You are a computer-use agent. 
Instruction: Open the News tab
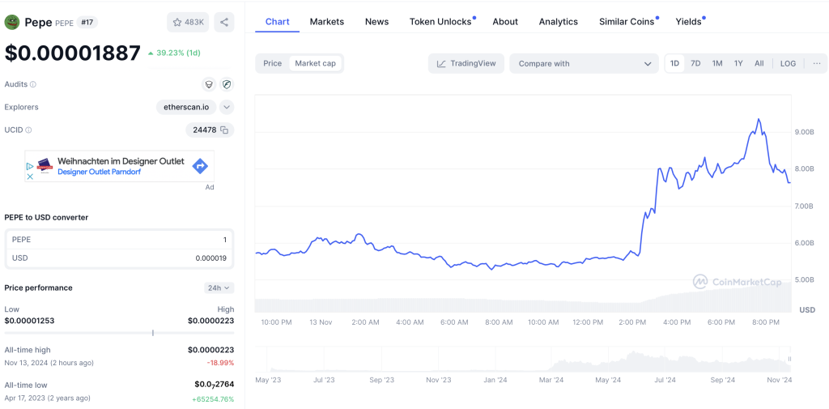click(x=377, y=22)
